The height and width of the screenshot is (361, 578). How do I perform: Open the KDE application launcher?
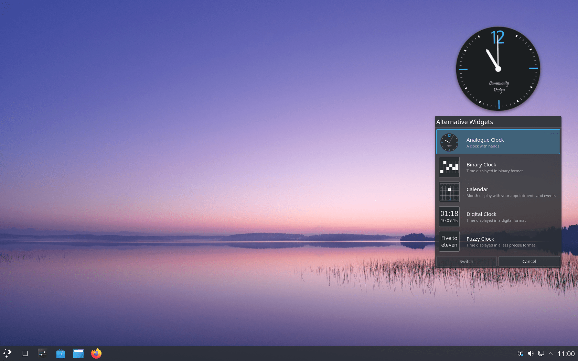point(8,353)
